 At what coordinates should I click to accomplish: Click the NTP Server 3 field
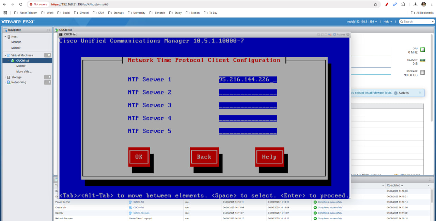(248, 105)
